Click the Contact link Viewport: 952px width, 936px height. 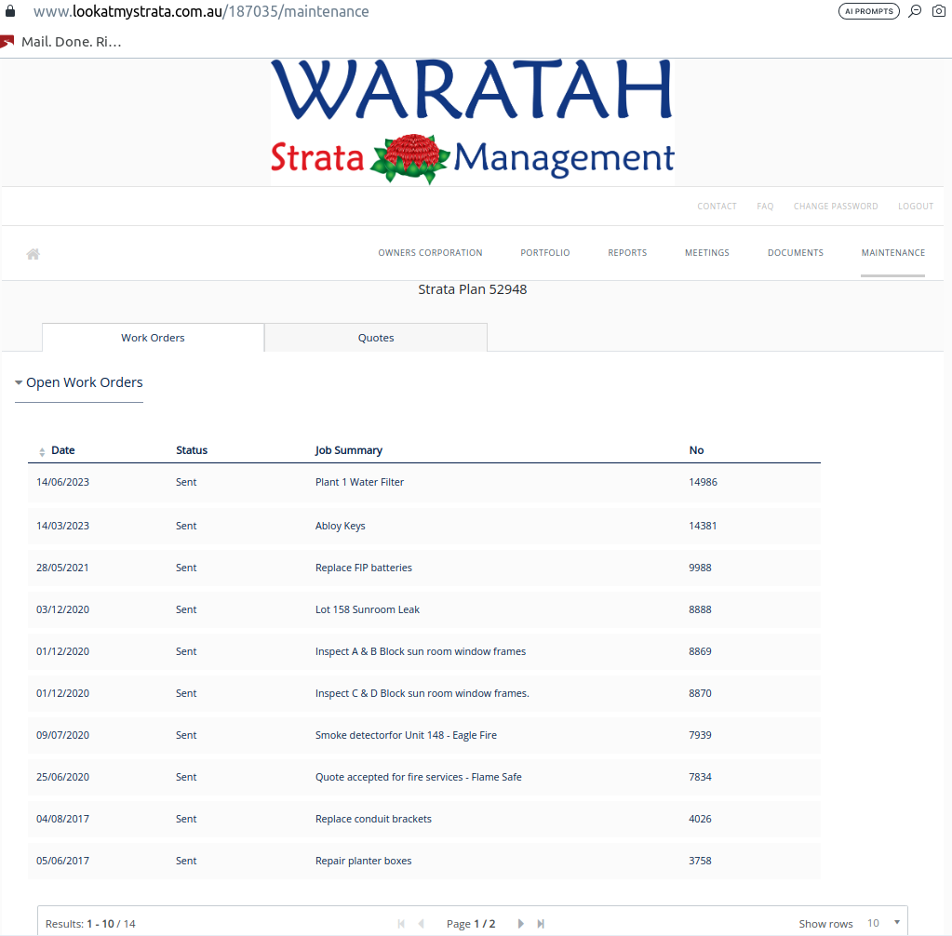pos(717,207)
